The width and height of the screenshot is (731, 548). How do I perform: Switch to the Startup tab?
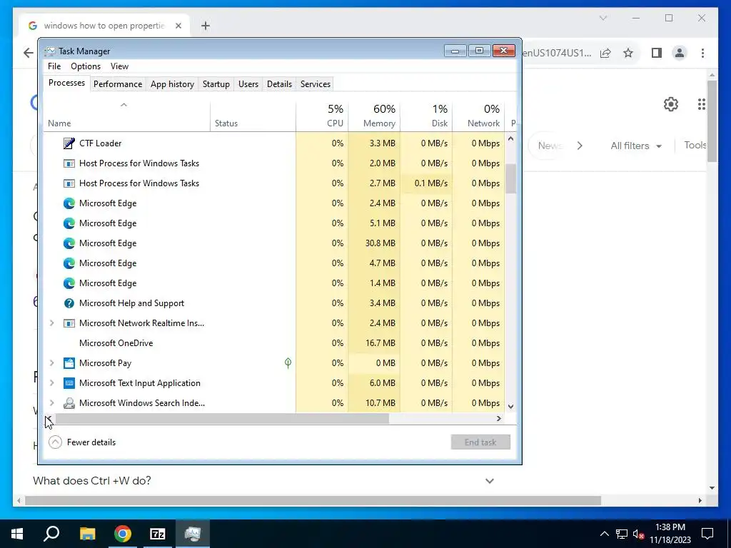pyautogui.click(x=216, y=84)
